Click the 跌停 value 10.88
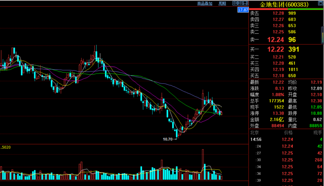Image resolution: width=324 pixels, height=186 pixels. point(316,113)
